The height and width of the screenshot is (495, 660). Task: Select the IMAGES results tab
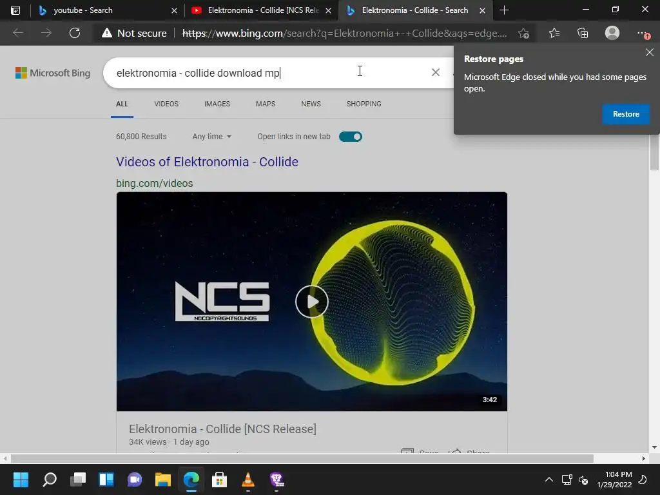[x=217, y=104]
